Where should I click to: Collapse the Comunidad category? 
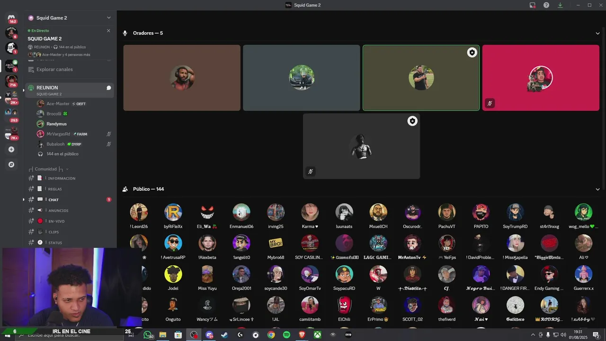pos(48,169)
